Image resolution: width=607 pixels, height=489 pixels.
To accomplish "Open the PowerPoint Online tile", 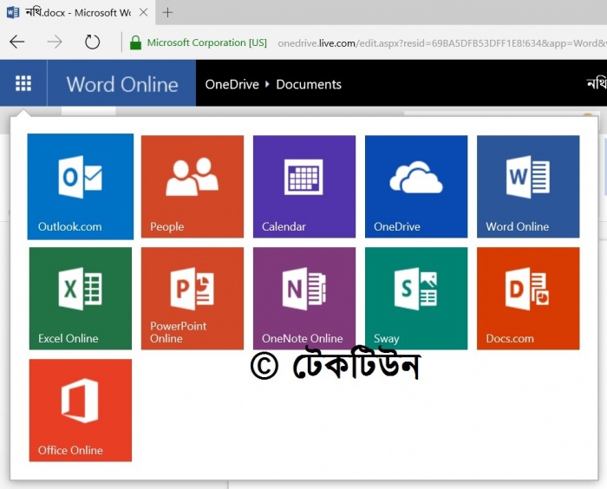I will pos(193,298).
